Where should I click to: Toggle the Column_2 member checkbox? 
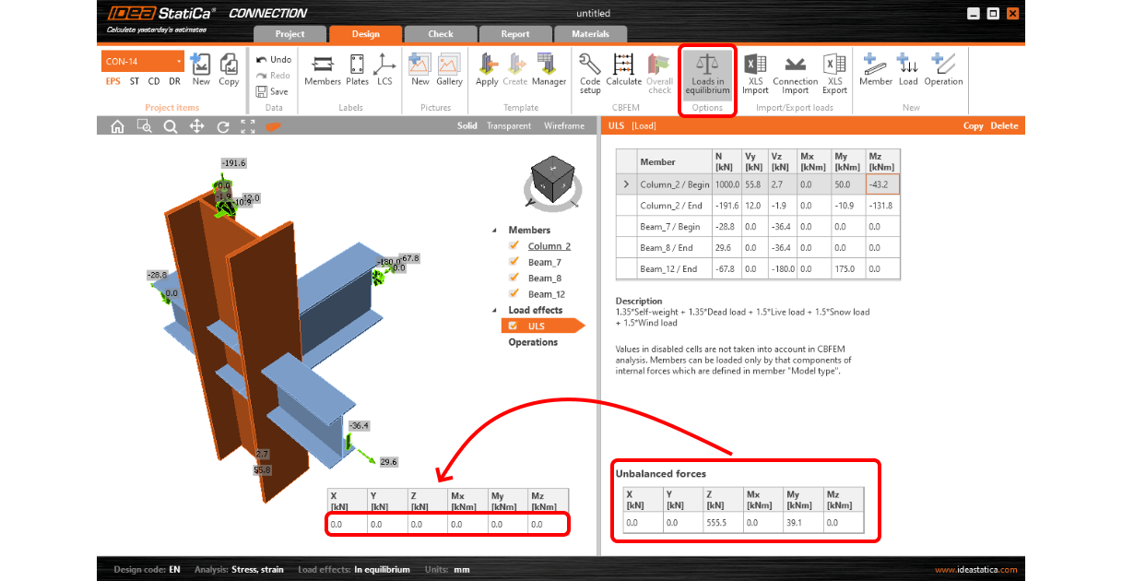pos(514,246)
